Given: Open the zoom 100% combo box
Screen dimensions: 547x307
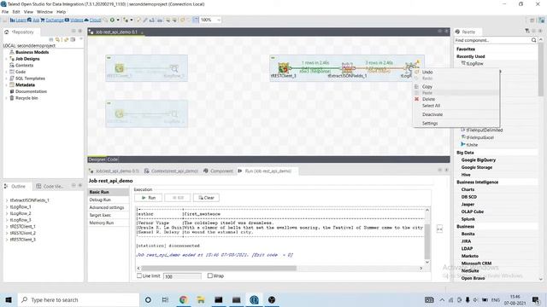Looking at the screenshot, I should tap(210, 20).
